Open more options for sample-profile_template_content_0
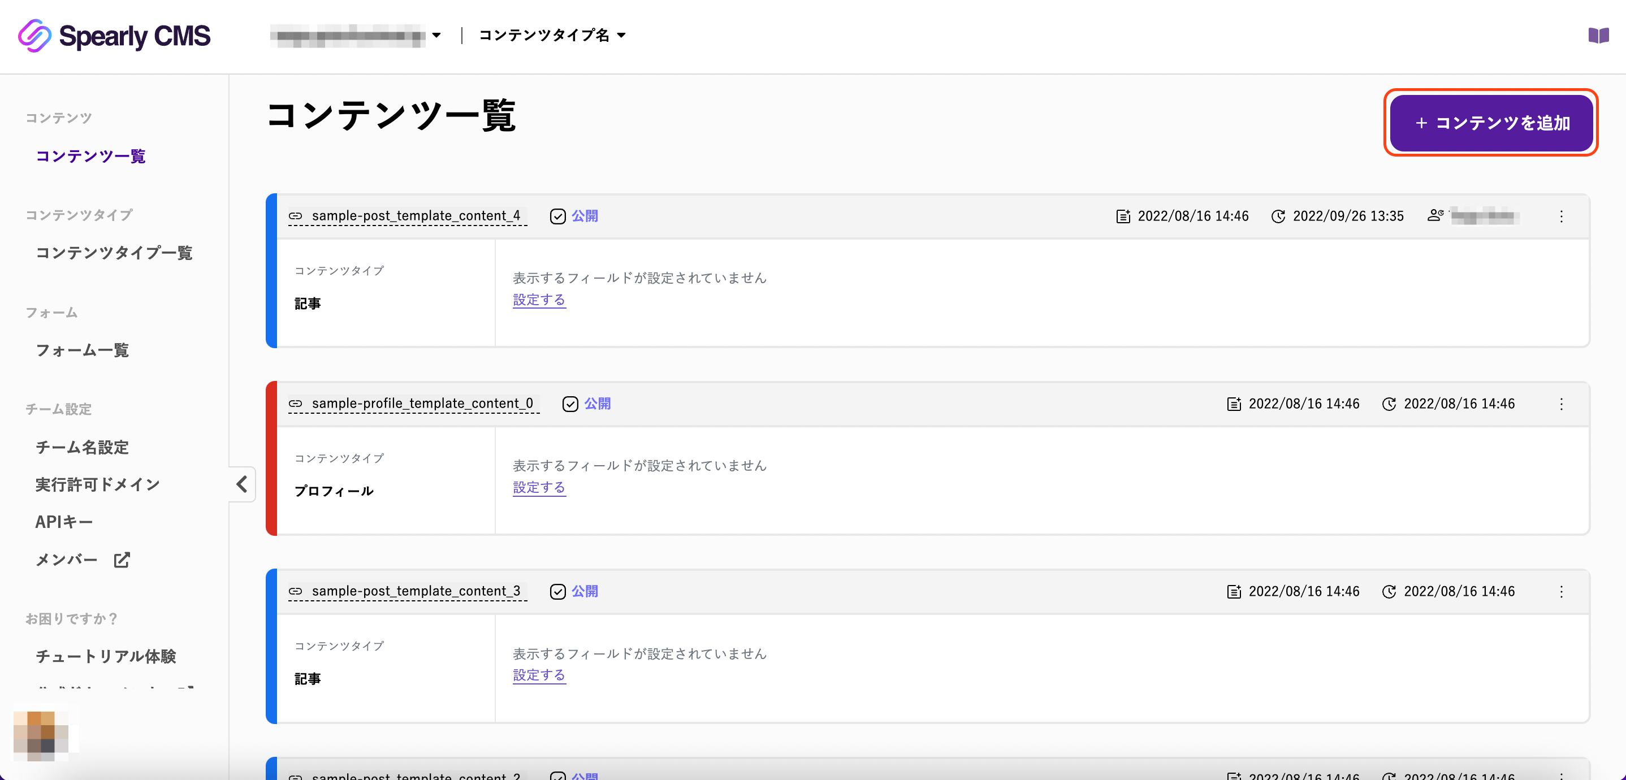This screenshot has height=780, width=1626. pos(1562,404)
